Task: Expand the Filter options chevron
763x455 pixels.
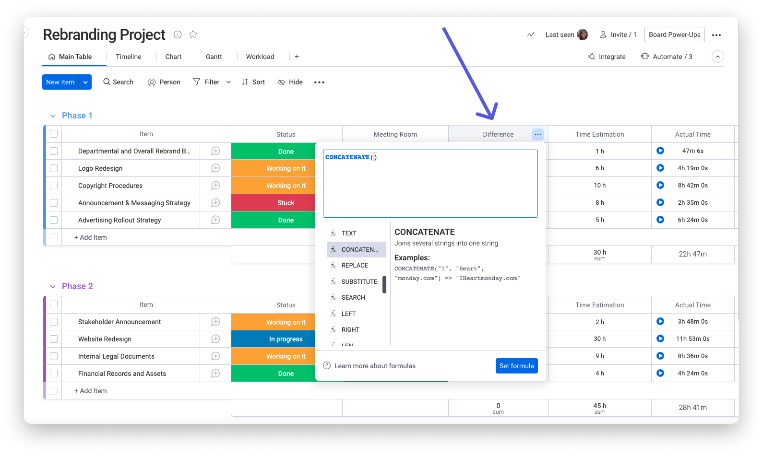Action: tap(229, 82)
